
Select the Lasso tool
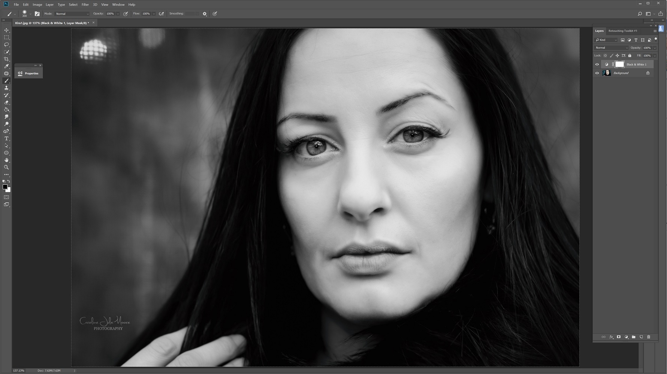click(6, 45)
